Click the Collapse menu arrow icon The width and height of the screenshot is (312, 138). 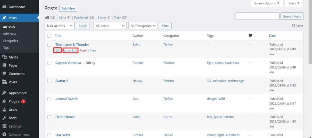click(x=4, y=134)
